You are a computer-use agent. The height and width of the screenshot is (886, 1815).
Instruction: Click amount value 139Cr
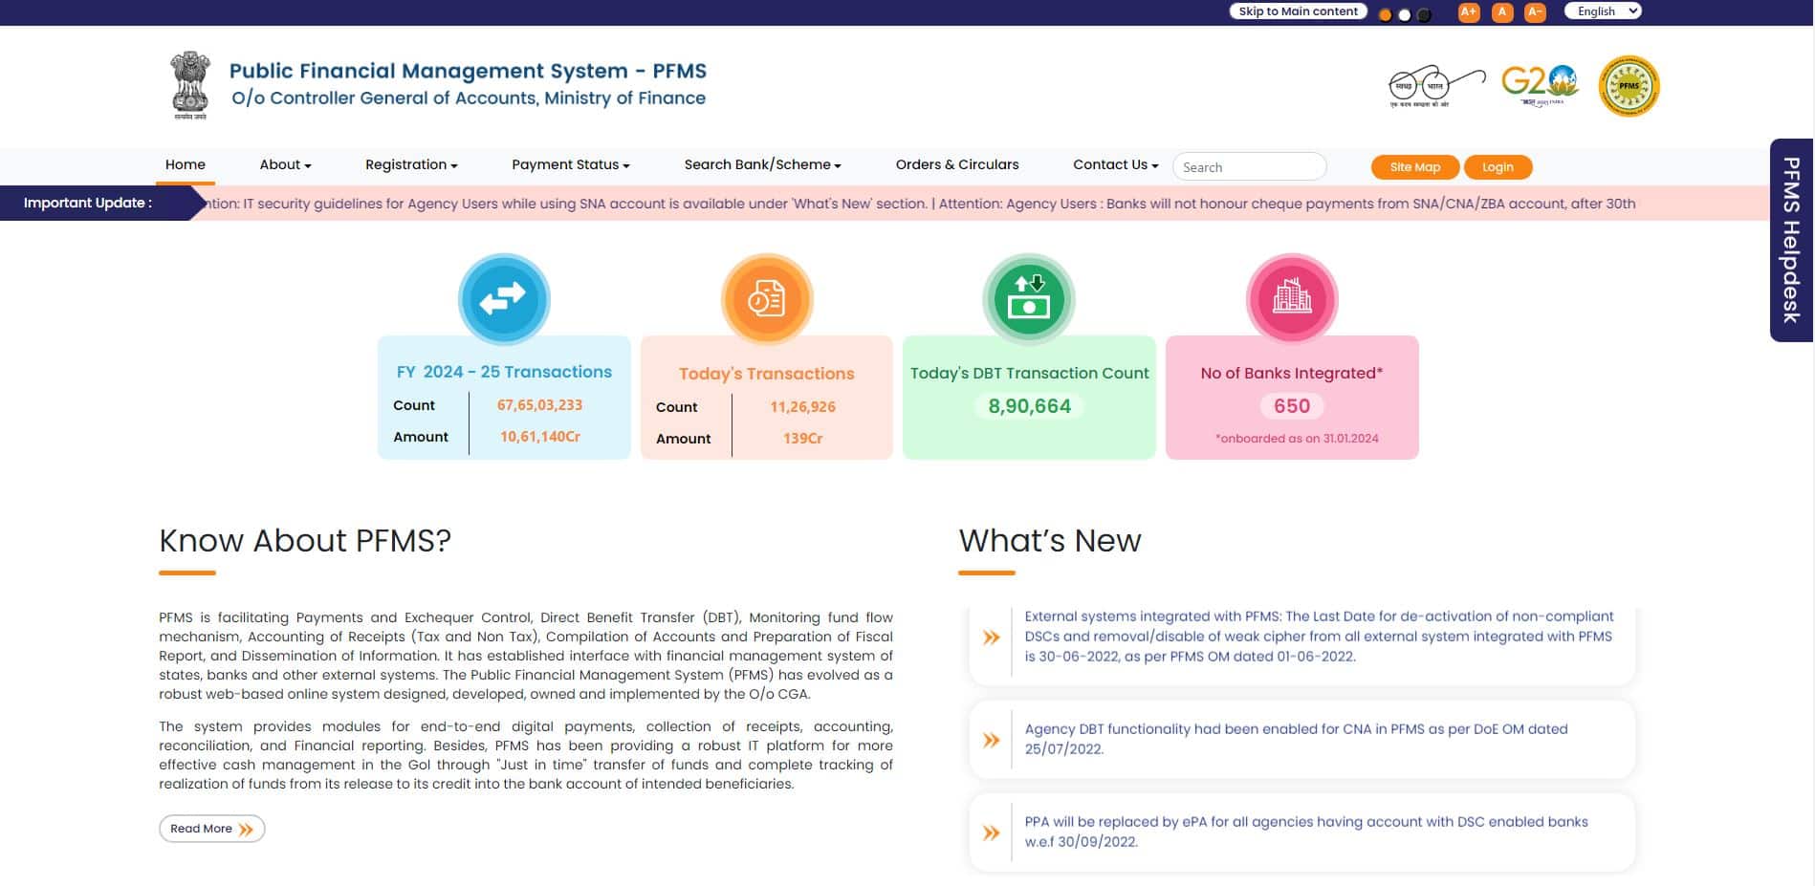click(x=802, y=439)
